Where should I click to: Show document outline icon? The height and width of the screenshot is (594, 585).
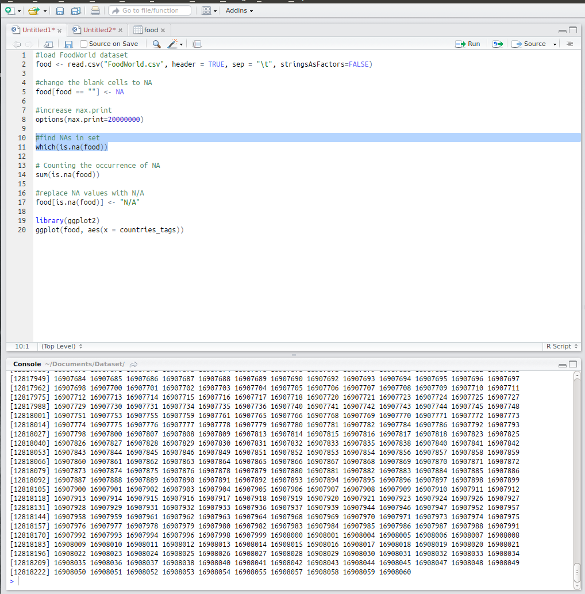(569, 44)
